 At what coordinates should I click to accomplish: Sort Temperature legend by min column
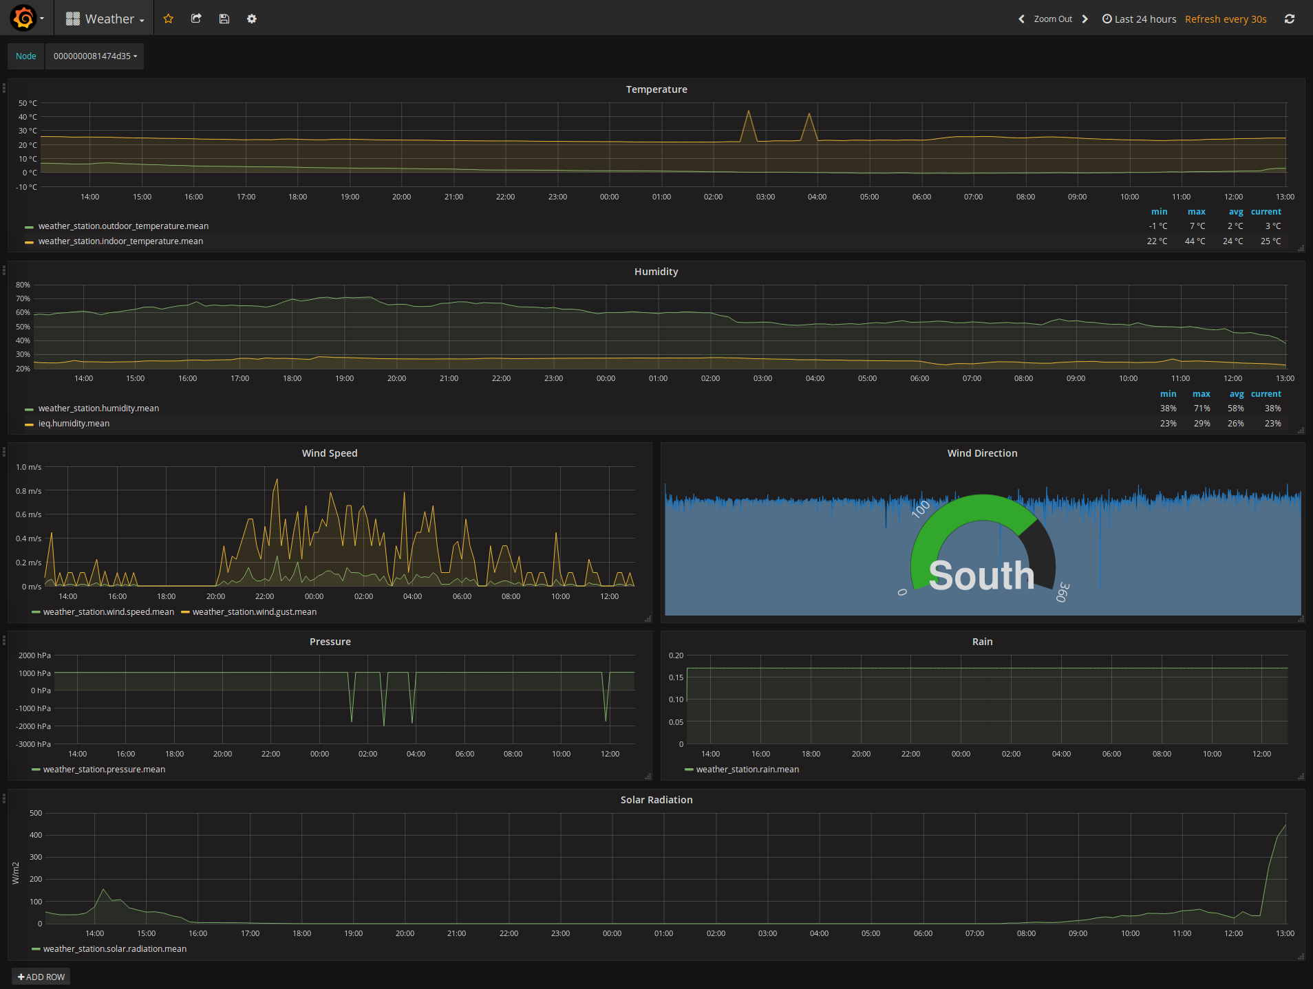tap(1159, 212)
